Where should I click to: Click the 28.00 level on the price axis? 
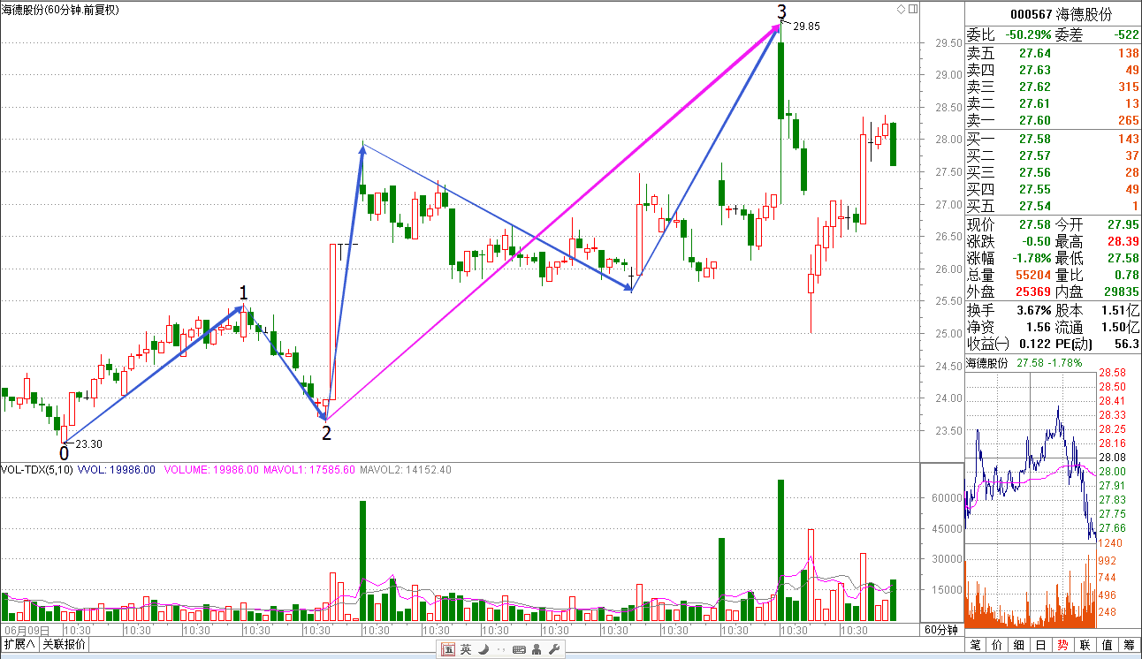pyautogui.click(x=949, y=140)
